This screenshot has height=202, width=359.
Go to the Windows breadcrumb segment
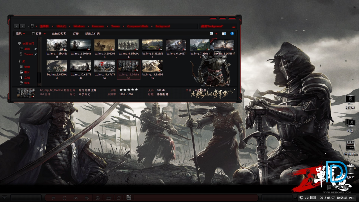(79, 26)
